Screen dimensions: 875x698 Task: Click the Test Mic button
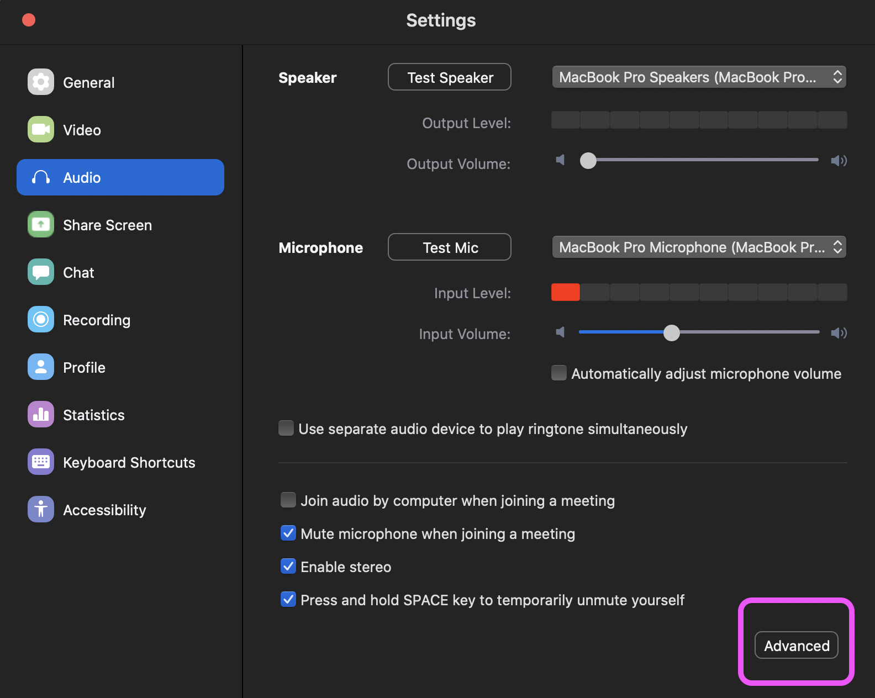(x=450, y=247)
